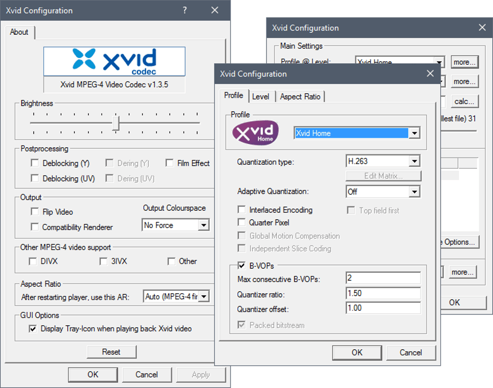Open the About tab
The height and width of the screenshot is (388, 493).
(19, 32)
